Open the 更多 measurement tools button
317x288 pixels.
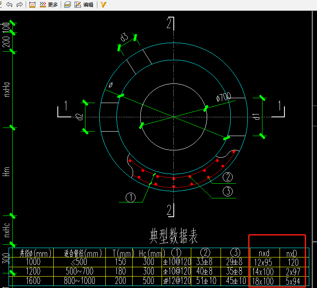[x=48, y=4]
